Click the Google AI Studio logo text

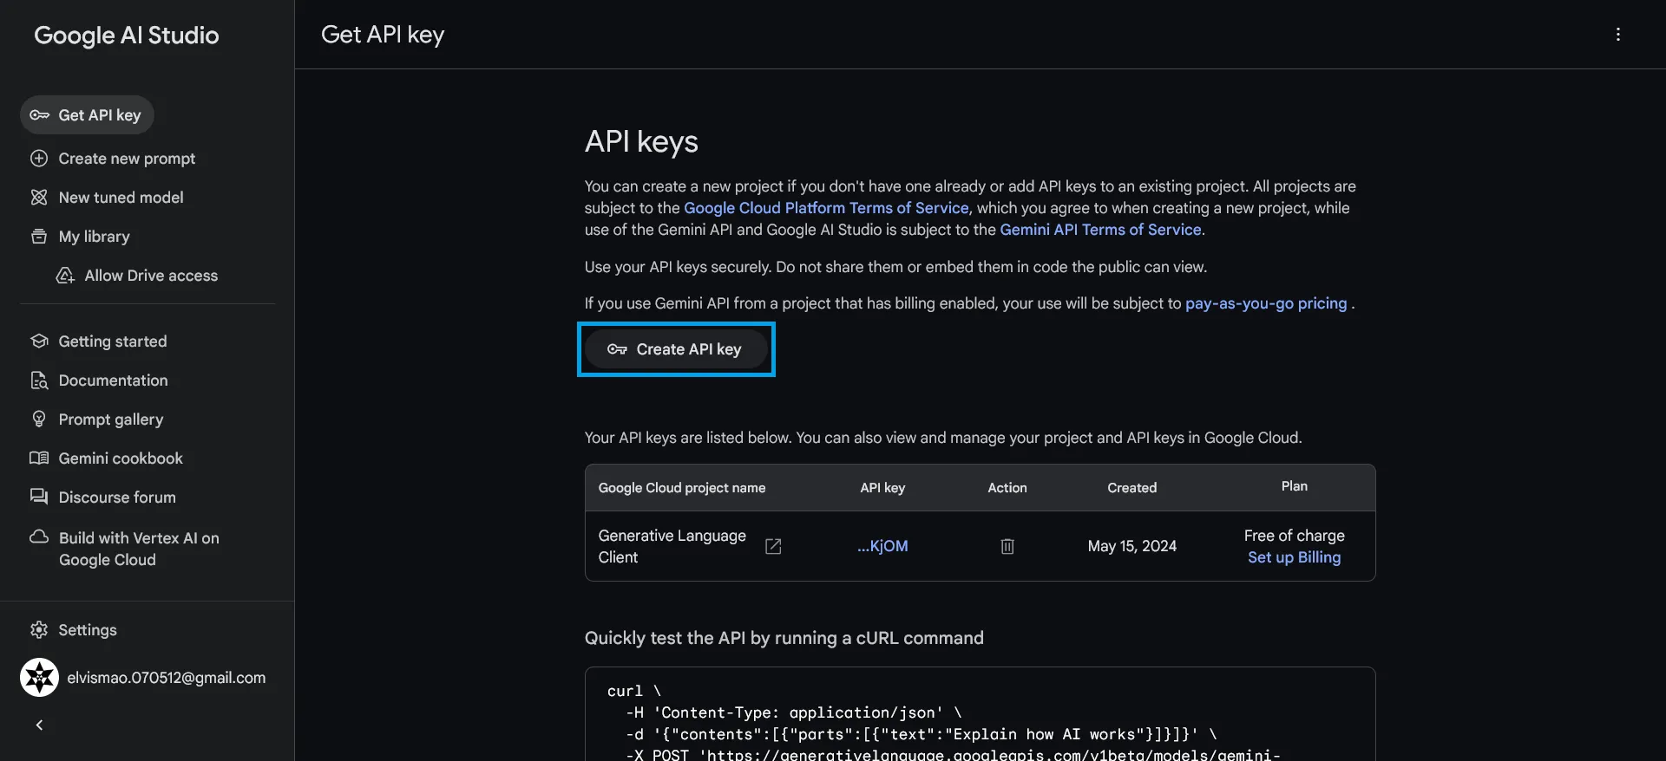[127, 36]
